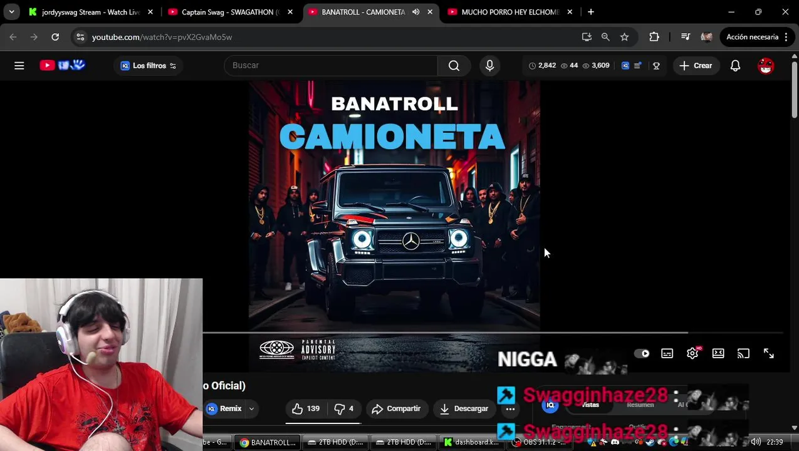The height and width of the screenshot is (451, 799).
Task: Open system volume speaker icon
Action: point(756,442)
